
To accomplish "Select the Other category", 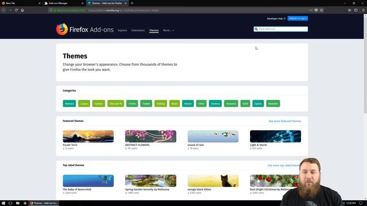I will [x=201, y=104].
